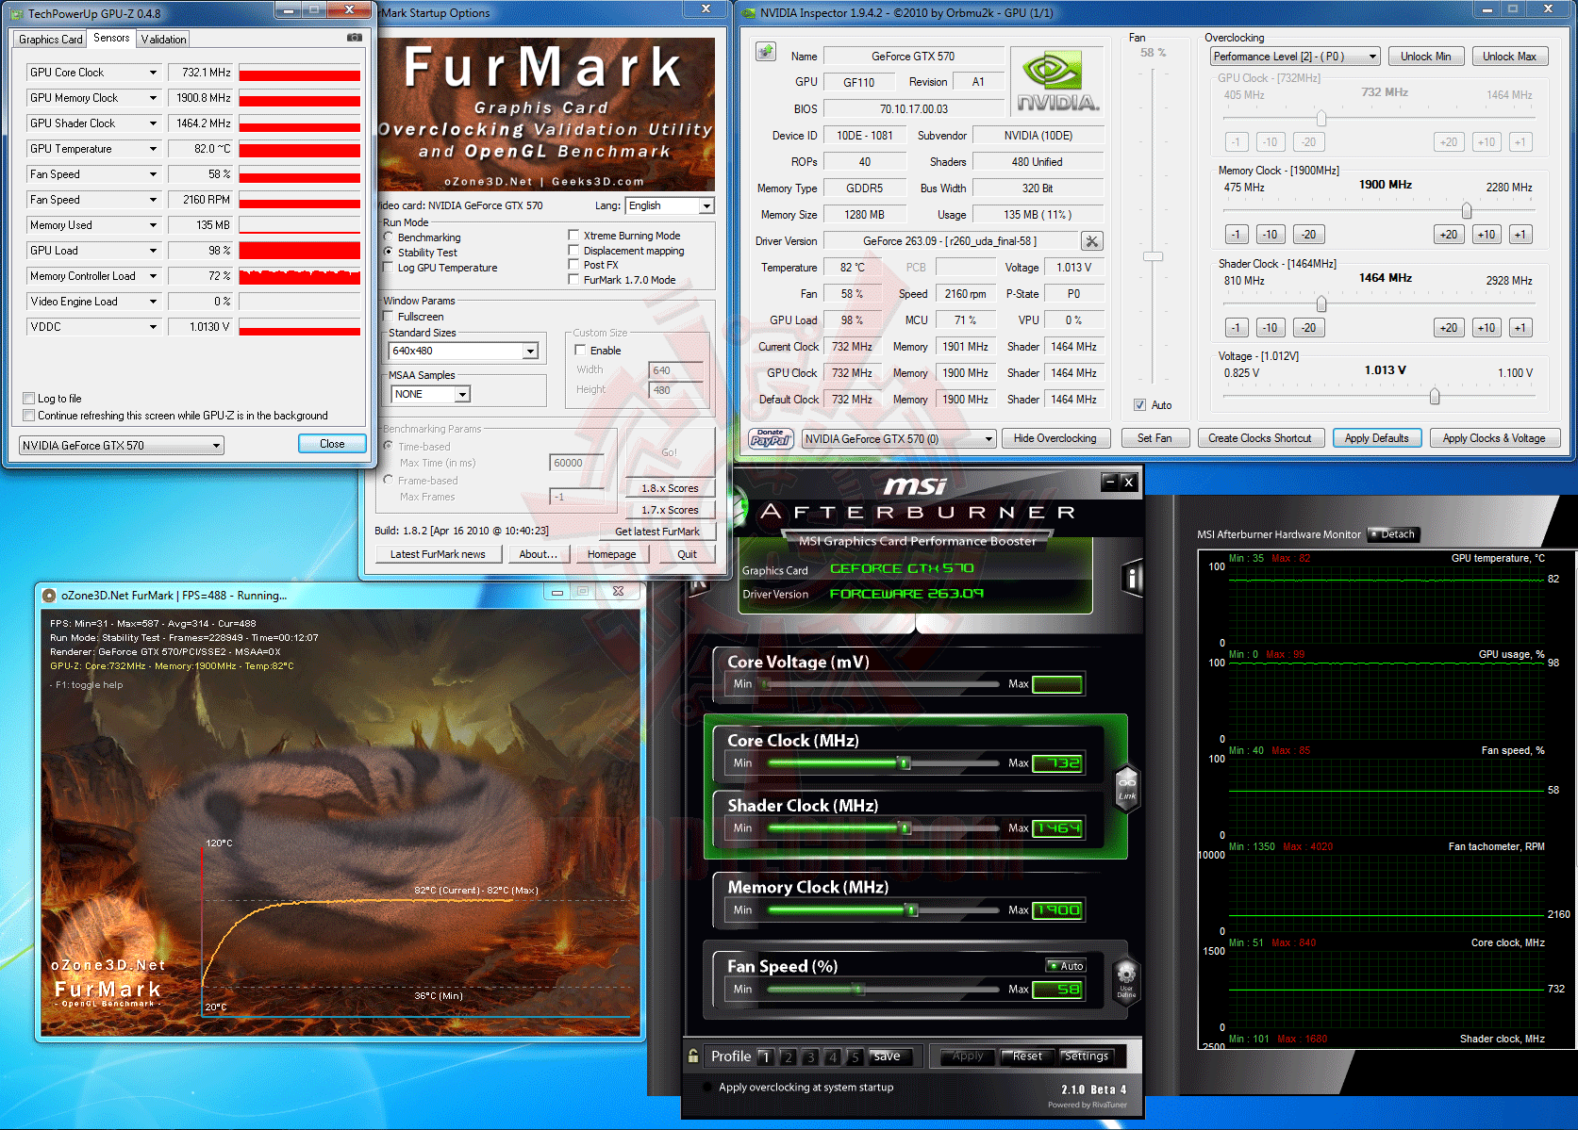
Task: Open the VDDC sensor dropdown in GPU-Z
Action: point(153,327)
